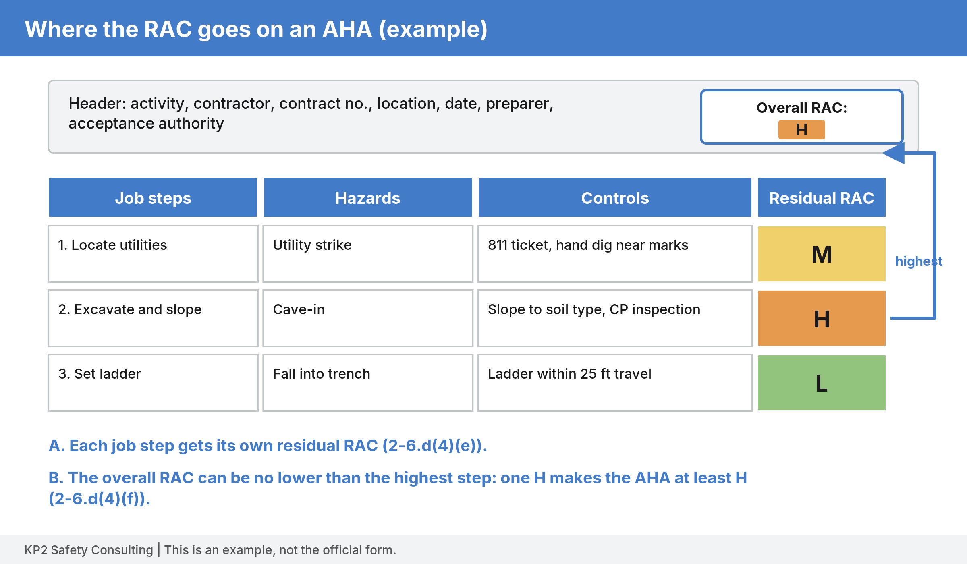Click note A about each job step's residual RAC

[x=268, y=446]
